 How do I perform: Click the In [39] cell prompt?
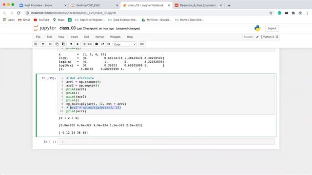[49, 78]
